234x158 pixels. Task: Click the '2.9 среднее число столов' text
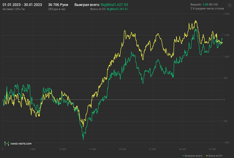tap(207, 8)
